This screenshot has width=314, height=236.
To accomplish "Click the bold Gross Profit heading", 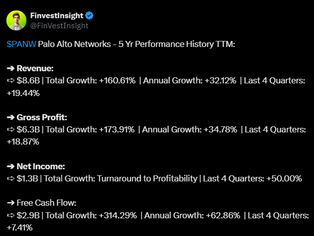I will (42, 117).
